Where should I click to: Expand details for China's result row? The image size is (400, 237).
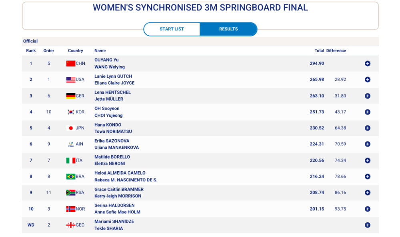tap(367, 63)
